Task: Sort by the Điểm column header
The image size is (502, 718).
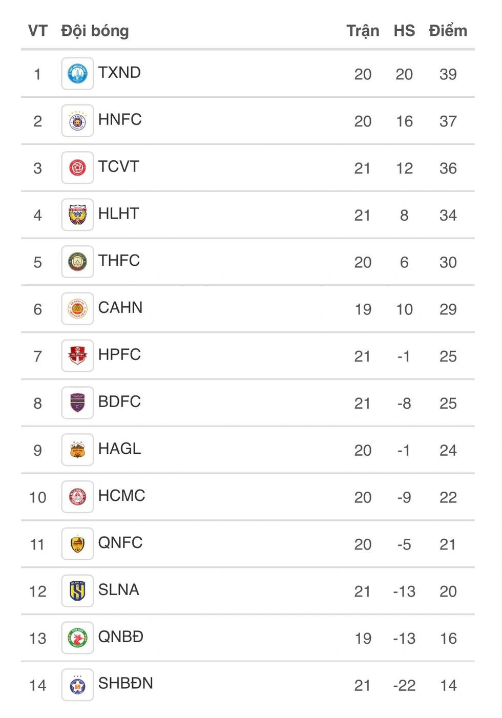Action: point(448,31)
